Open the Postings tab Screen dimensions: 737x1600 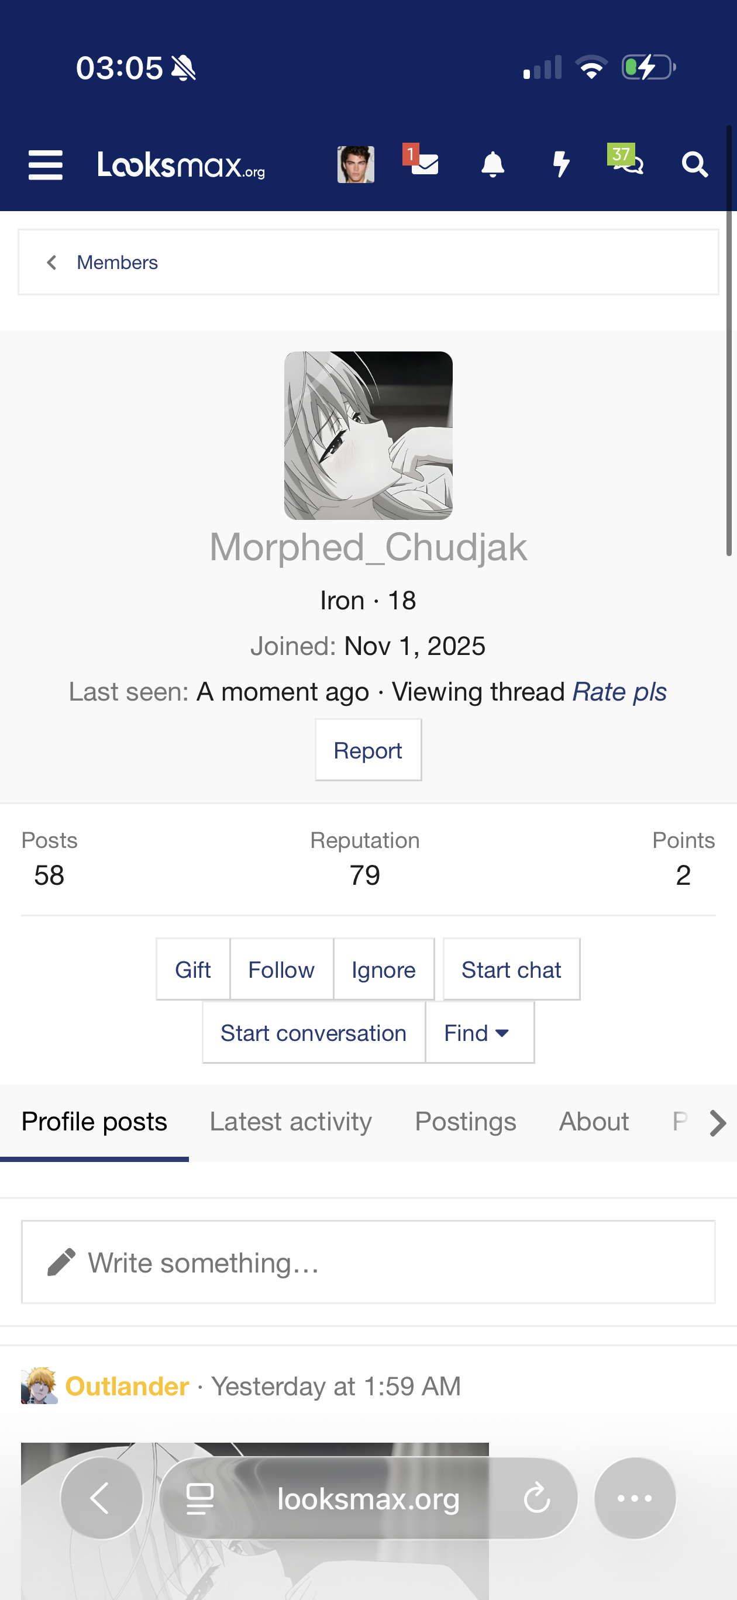pyautogui.click(x=466, y=1122)
